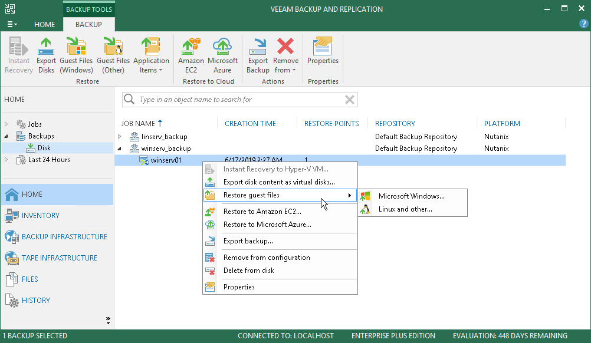Open Guest Files (Windows) restore
591x343 pixels.
76,54
